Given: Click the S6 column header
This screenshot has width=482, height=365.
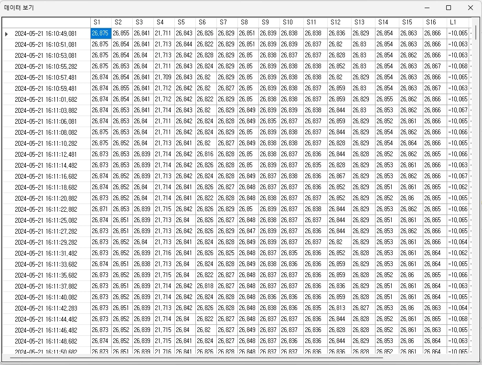Looking at the screenshot, I should pos(206,22).
